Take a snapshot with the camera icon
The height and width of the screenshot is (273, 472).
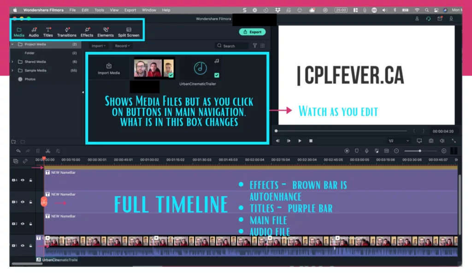[431, 141]
